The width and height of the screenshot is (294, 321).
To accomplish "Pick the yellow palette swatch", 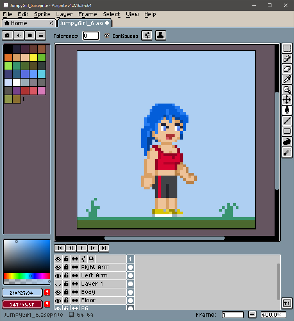I will [x=33, y=57].
